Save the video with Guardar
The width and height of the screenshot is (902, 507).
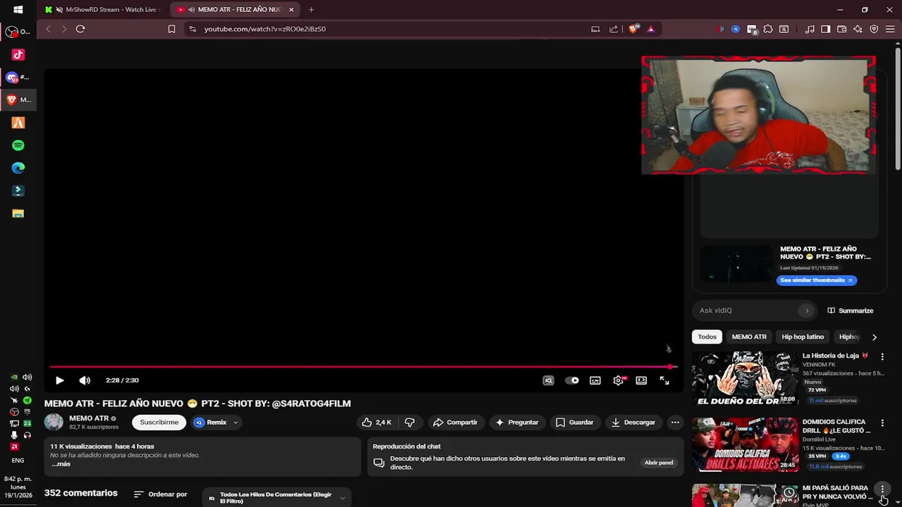[574, 423]
